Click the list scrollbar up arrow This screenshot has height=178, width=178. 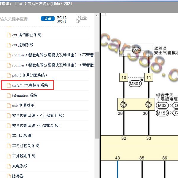(97, 16)
